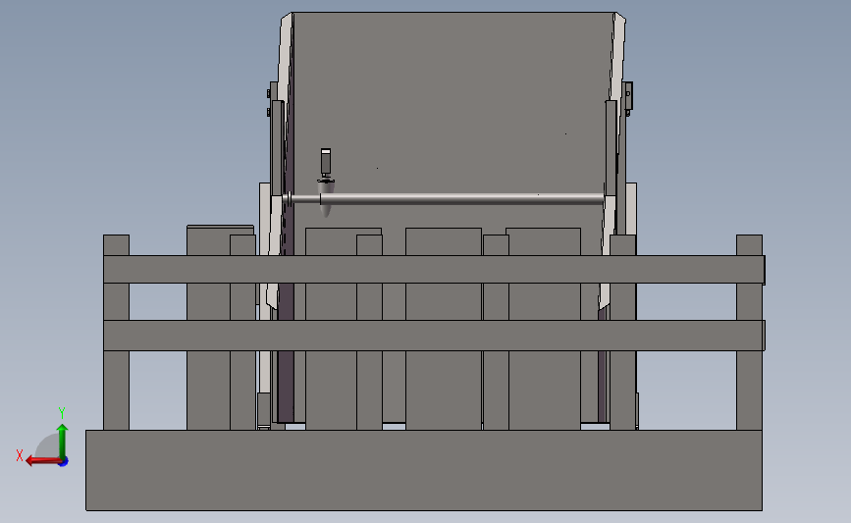Click the green Y axis arrow of the triad

(62, 441)
